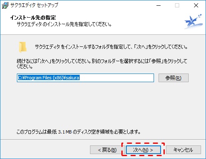Cancel setup with the キャンセル button
The height and width of the screenshot is (159, 206).
pyautogui.click(x=183, y=150)
